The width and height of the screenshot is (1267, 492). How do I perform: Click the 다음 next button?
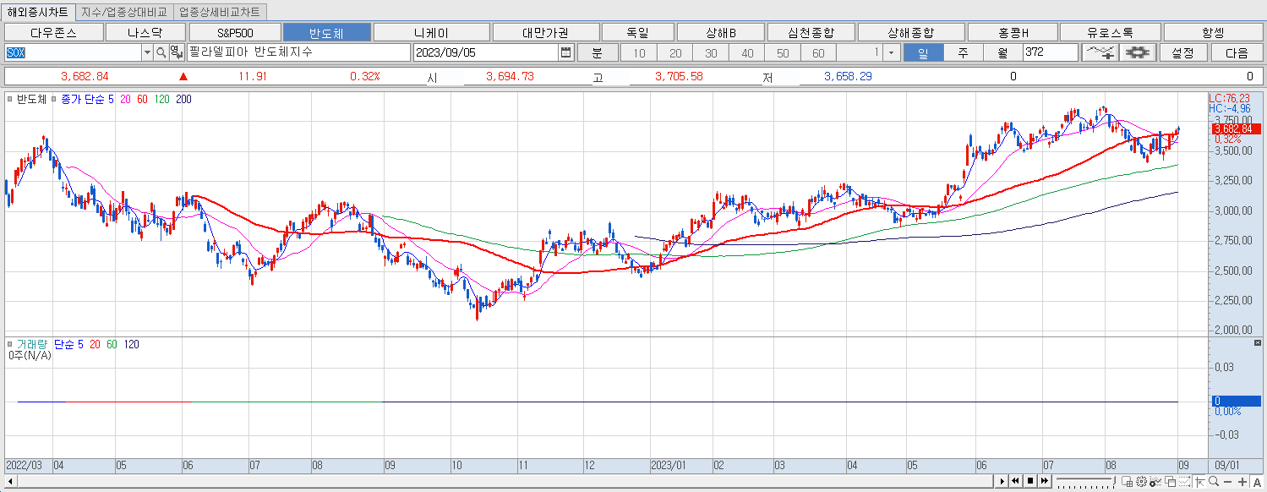pyautogui.click(x=1236, y=52)
